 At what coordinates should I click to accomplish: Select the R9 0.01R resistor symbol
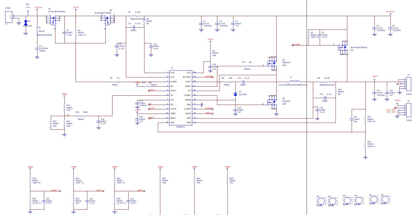tap(324, 81)
